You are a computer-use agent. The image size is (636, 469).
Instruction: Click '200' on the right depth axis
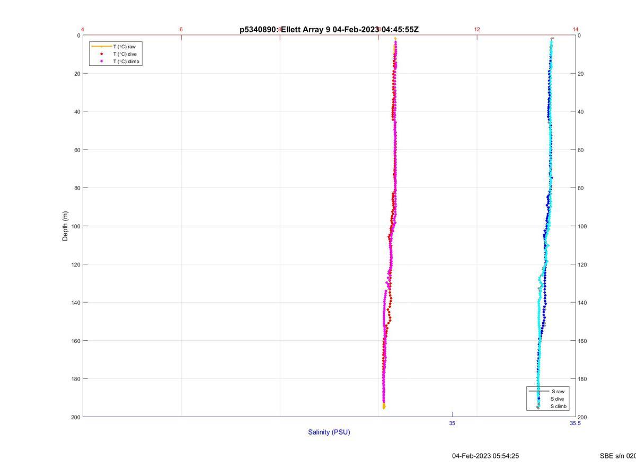pos(582,417)
